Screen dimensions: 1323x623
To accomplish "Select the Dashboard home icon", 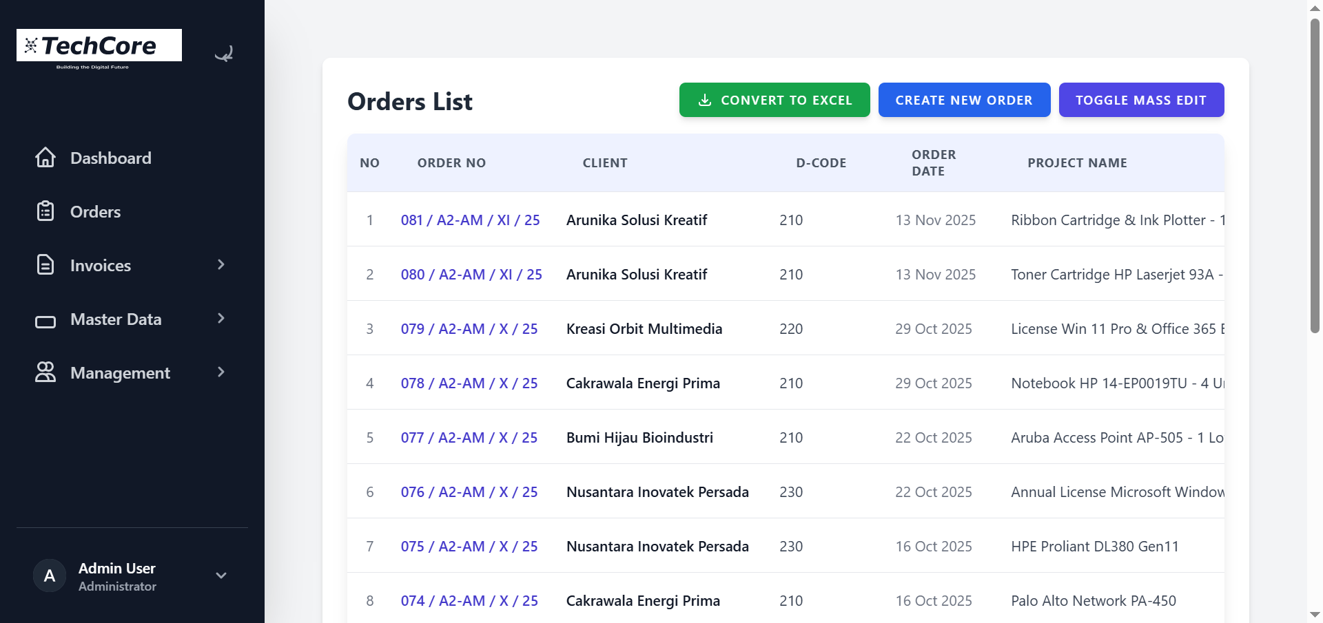I will [45, 158].
